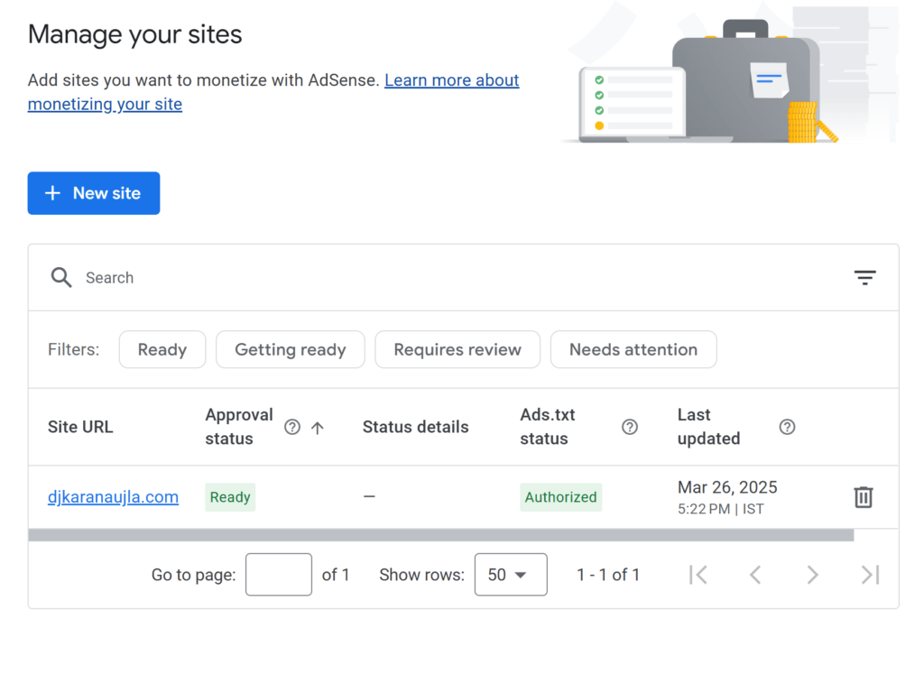Focus the Go to page field
Screen dimensions: 924x693
pyautogui.click(x=279, y=575)
